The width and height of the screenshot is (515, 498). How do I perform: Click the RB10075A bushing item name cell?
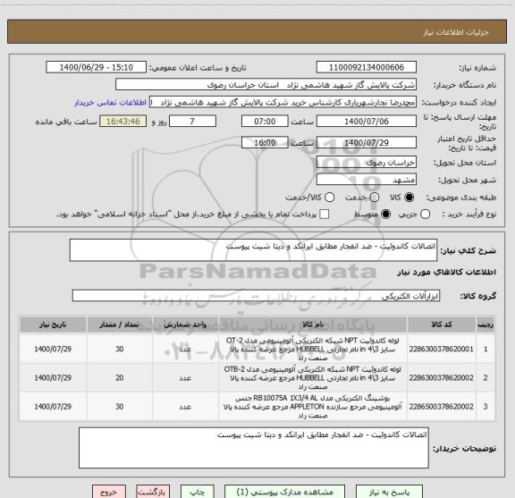[313, 407]
